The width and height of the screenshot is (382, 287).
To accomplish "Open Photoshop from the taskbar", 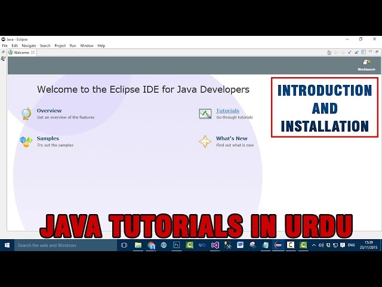I will pos(177,245).
